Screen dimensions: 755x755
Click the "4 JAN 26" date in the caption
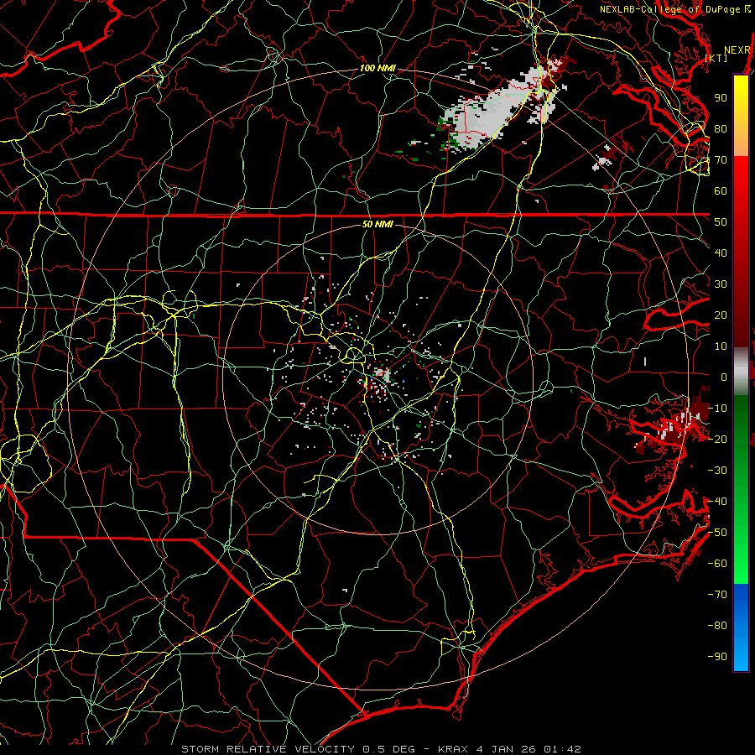point(507,749)
